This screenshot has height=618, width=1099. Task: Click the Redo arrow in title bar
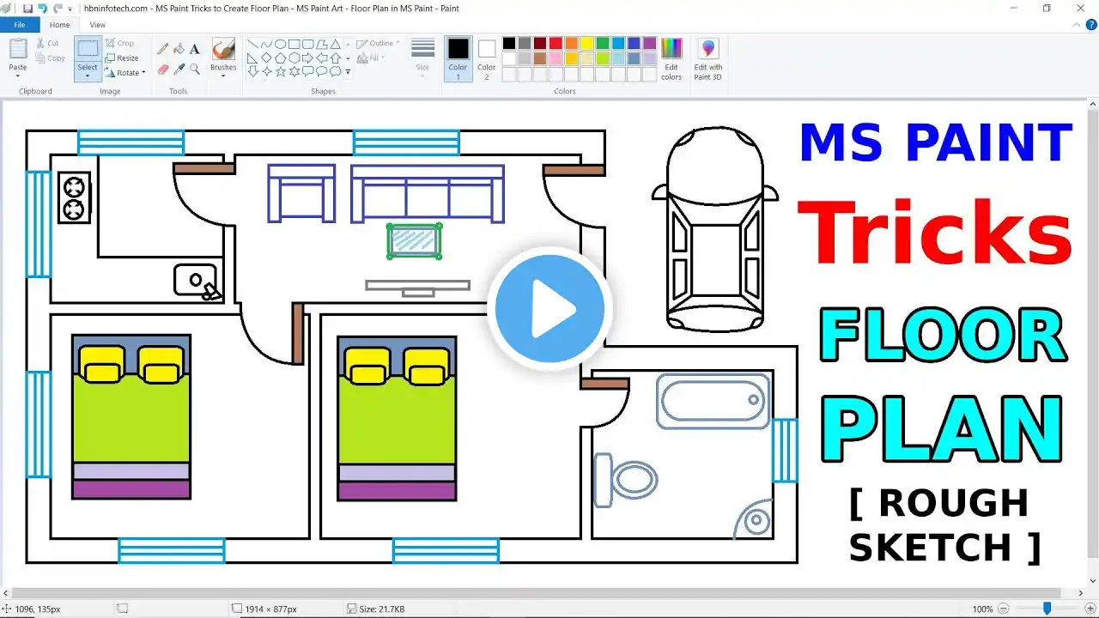click(x=58, y=8)
